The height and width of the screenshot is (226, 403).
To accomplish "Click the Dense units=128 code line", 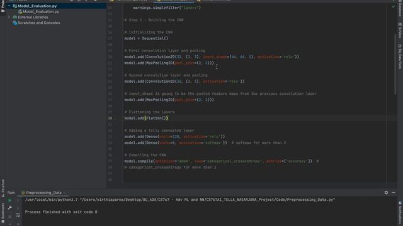I will click(x=175, y=137).
